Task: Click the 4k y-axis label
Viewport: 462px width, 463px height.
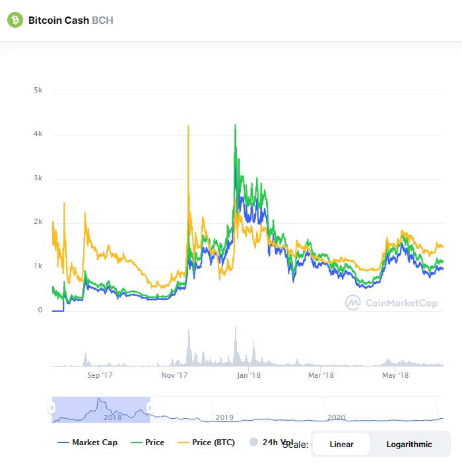Action: (38, 134)
